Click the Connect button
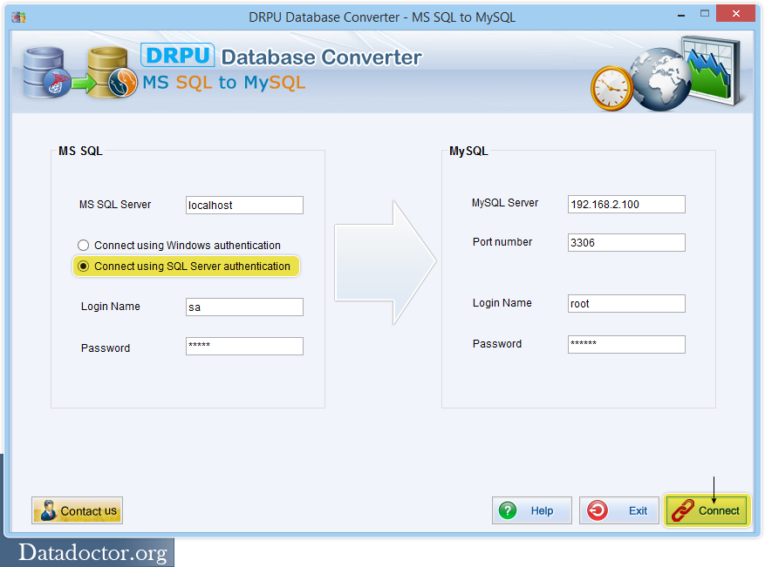Viewport: 765px width, 567px height. pos(706,510)
